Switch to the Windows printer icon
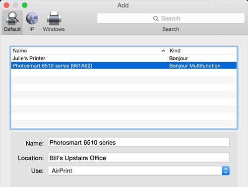 coord(54,18)
